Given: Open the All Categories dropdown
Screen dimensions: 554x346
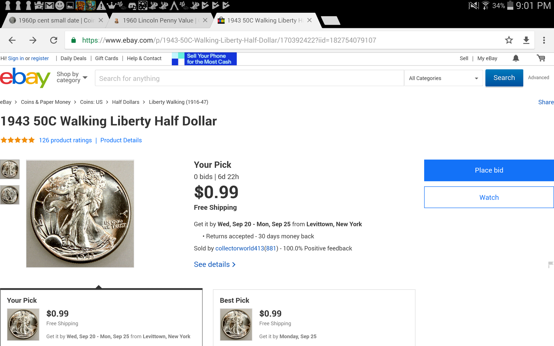Looking at the screenshot, I should click(443, 78).
